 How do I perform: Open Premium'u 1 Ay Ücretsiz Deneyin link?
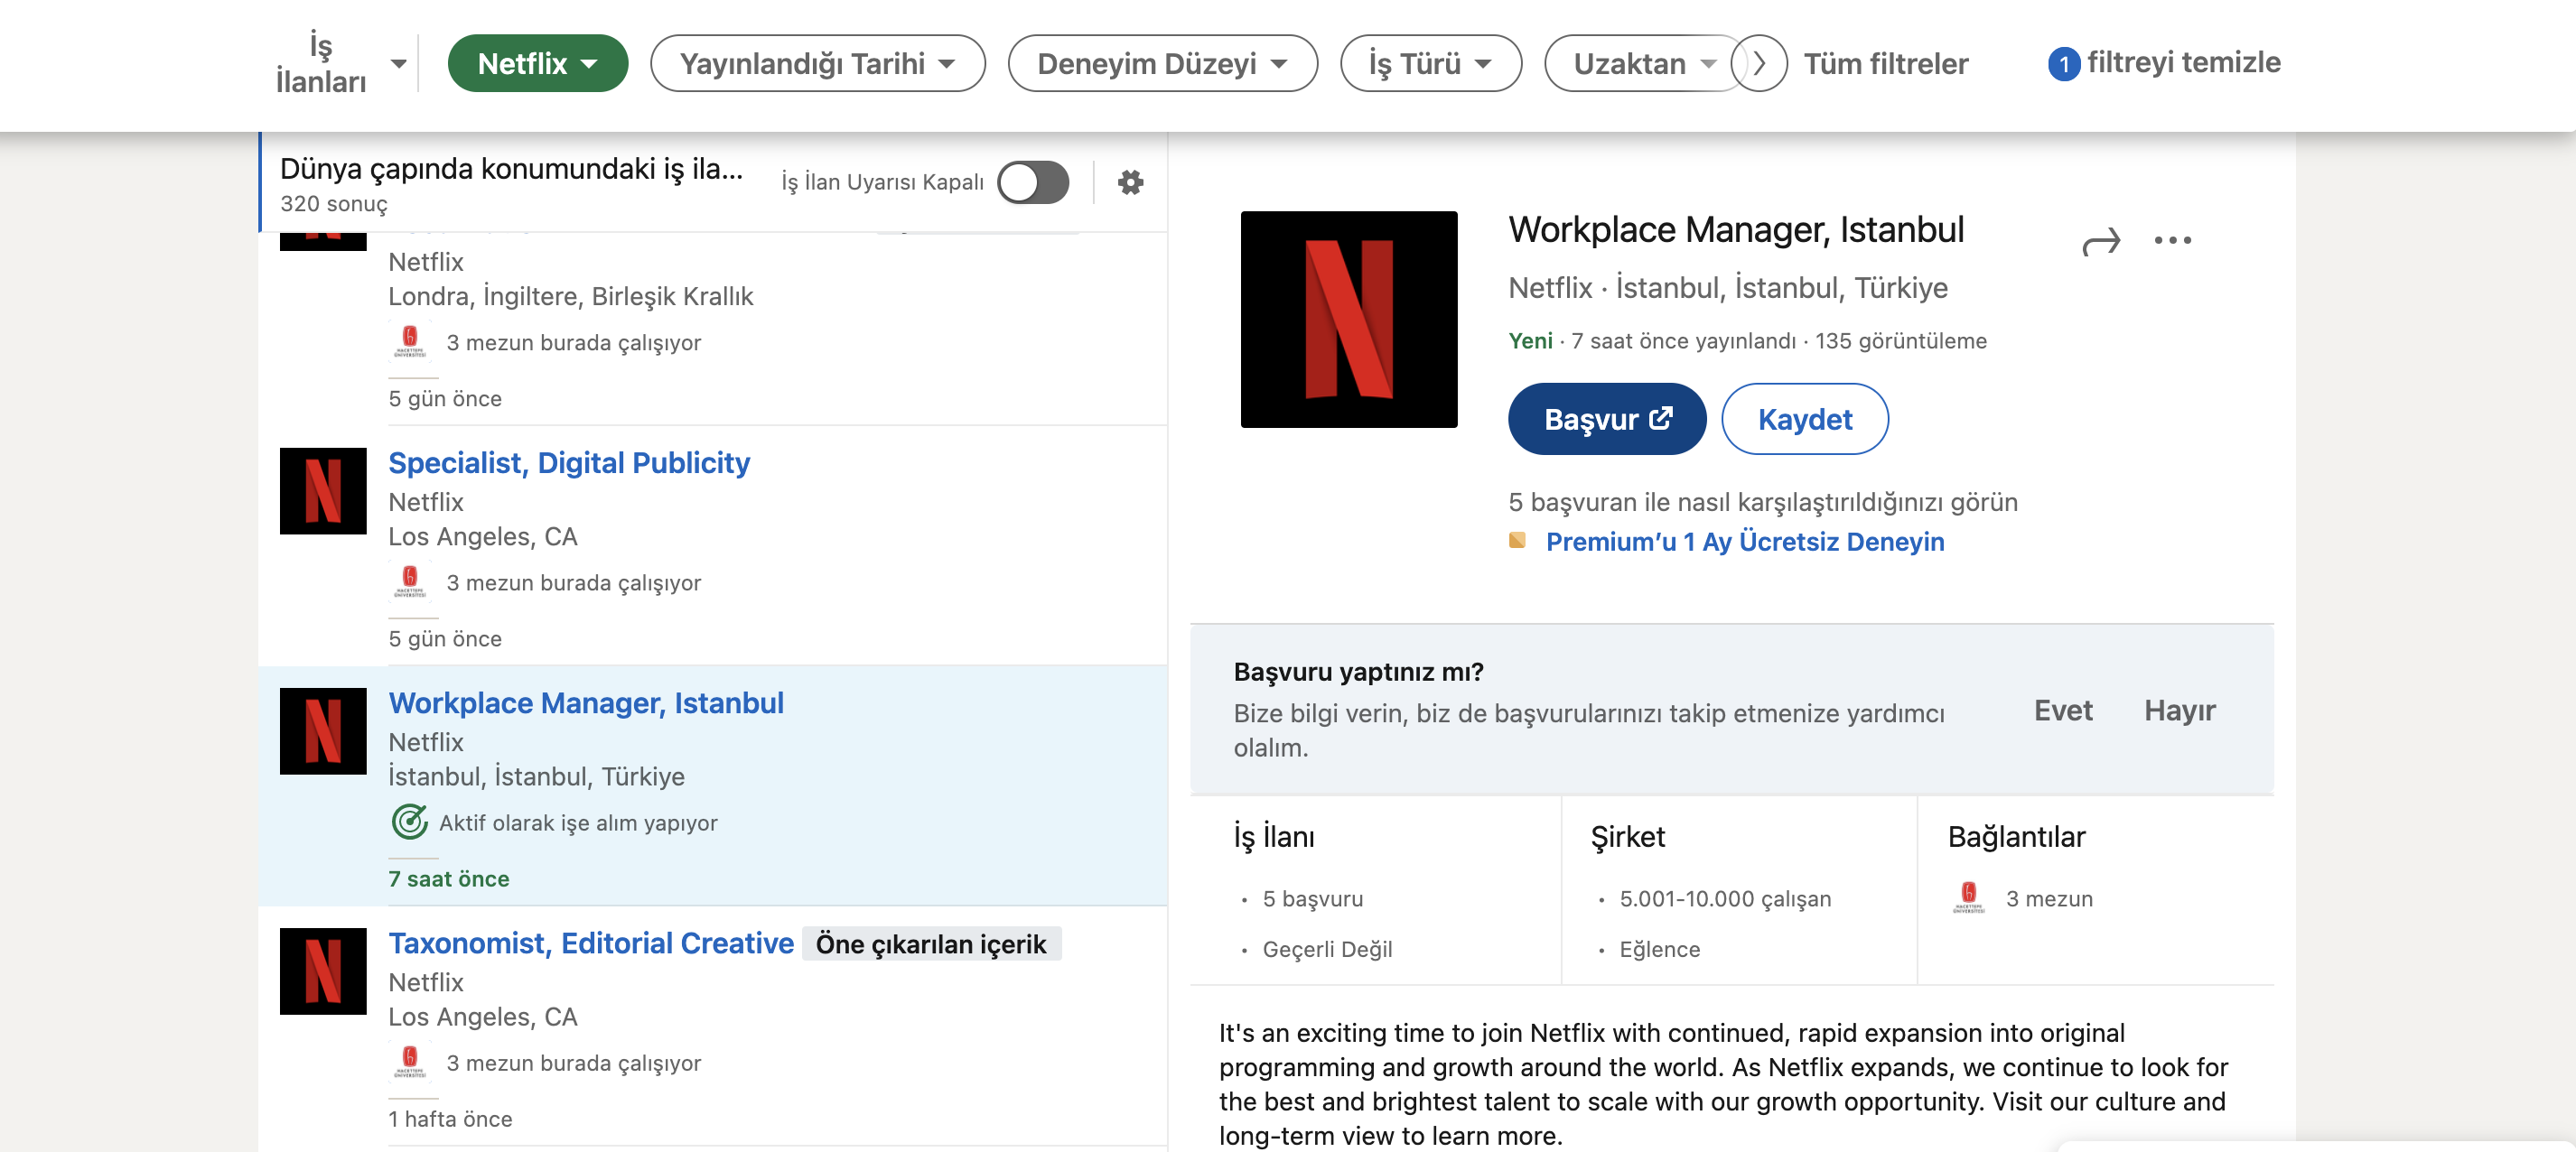[1744, 542]
